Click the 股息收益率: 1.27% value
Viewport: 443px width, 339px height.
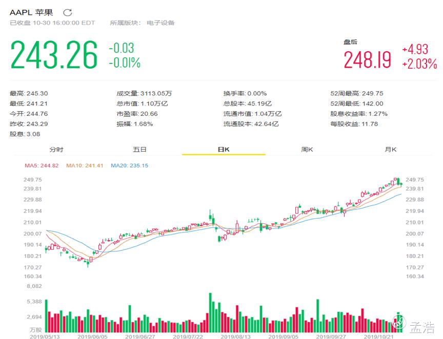click(x=359, y=114)
